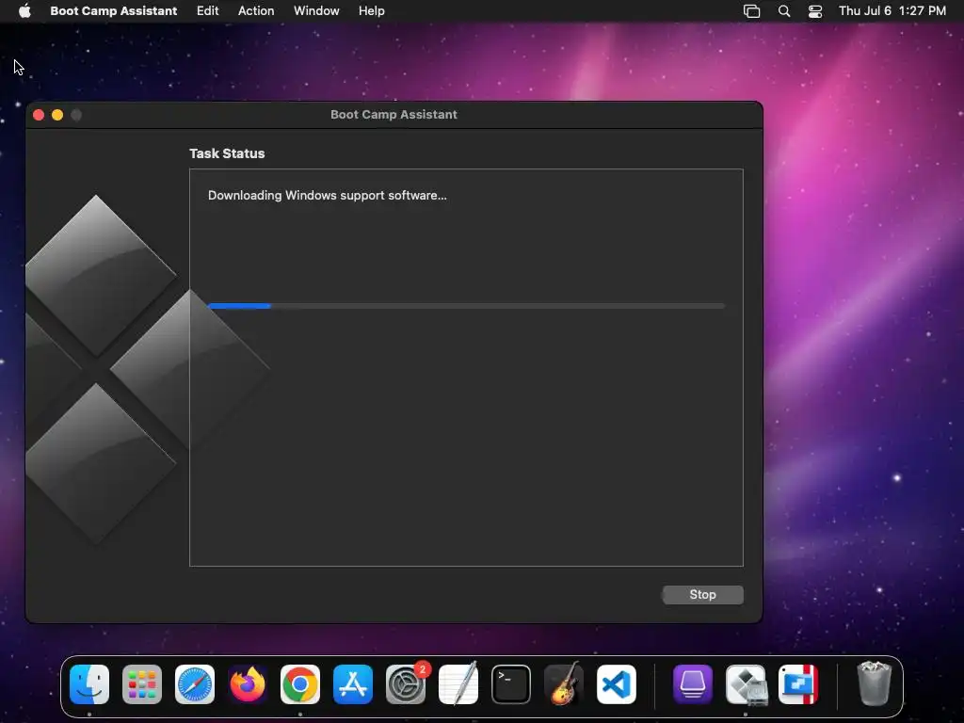Image resolution: width=964 pixels, height=723 pixels.
Task: Open the Apple menu
Action: pyautogui.click(x=24, y=11)
